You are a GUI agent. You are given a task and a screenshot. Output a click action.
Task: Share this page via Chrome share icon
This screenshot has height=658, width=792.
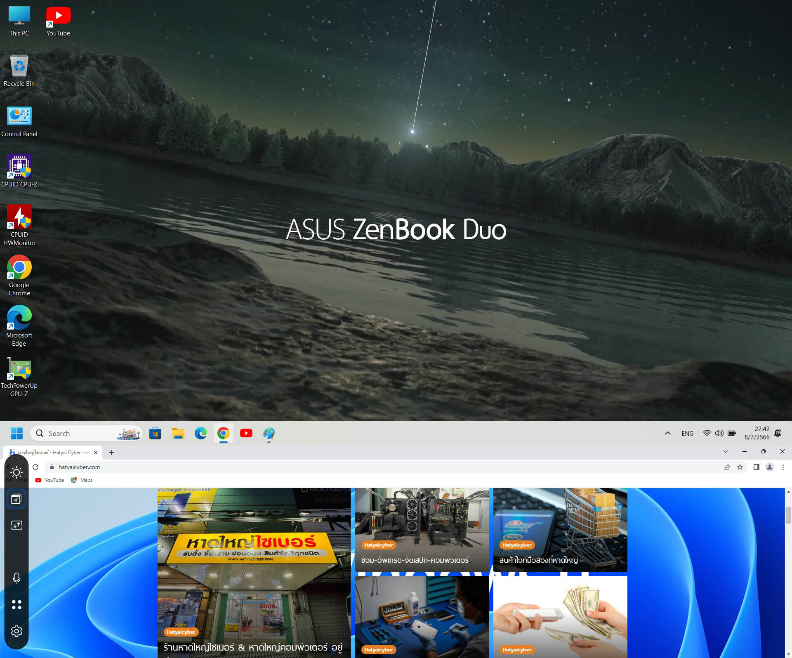[x=726, y=467]
